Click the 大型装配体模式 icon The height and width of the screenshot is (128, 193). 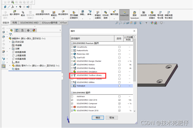152,13
